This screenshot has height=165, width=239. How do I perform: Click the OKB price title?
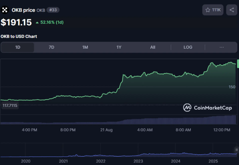pyautogui.click(x=23, y=10)
